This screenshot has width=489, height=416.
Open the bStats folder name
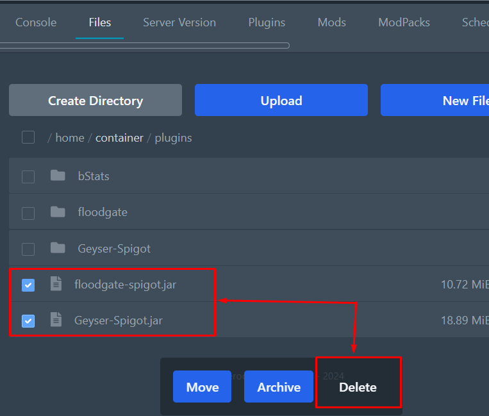coord(94,176)
